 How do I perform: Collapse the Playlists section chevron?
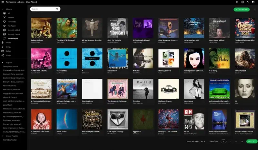(x=3, y=62)
